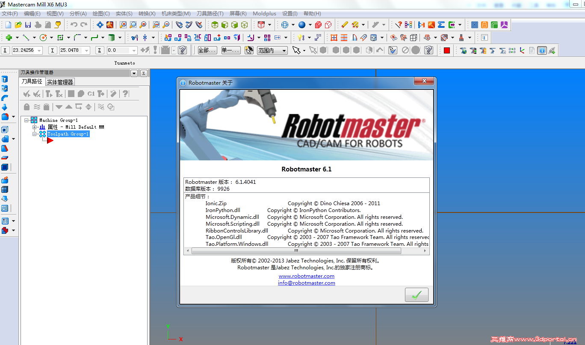The image size is (585, 345).
Task: Save the file with the floppy disk icon
Action: click(x=28, y=25)
